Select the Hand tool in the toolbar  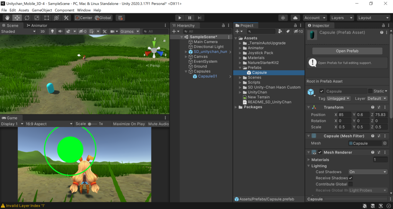pyautogui.click(x=7, y=18)
